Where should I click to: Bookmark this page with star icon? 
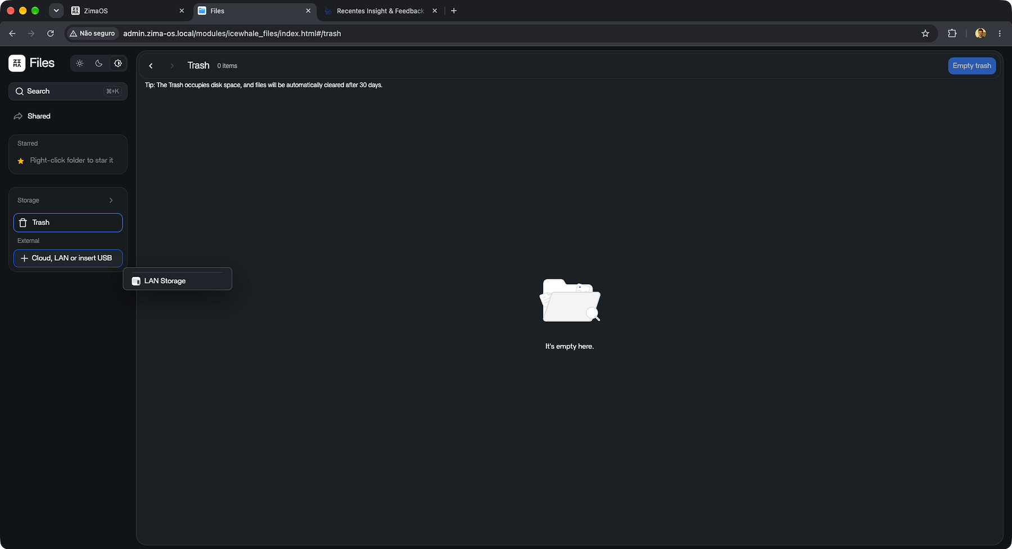click(925, 34)
